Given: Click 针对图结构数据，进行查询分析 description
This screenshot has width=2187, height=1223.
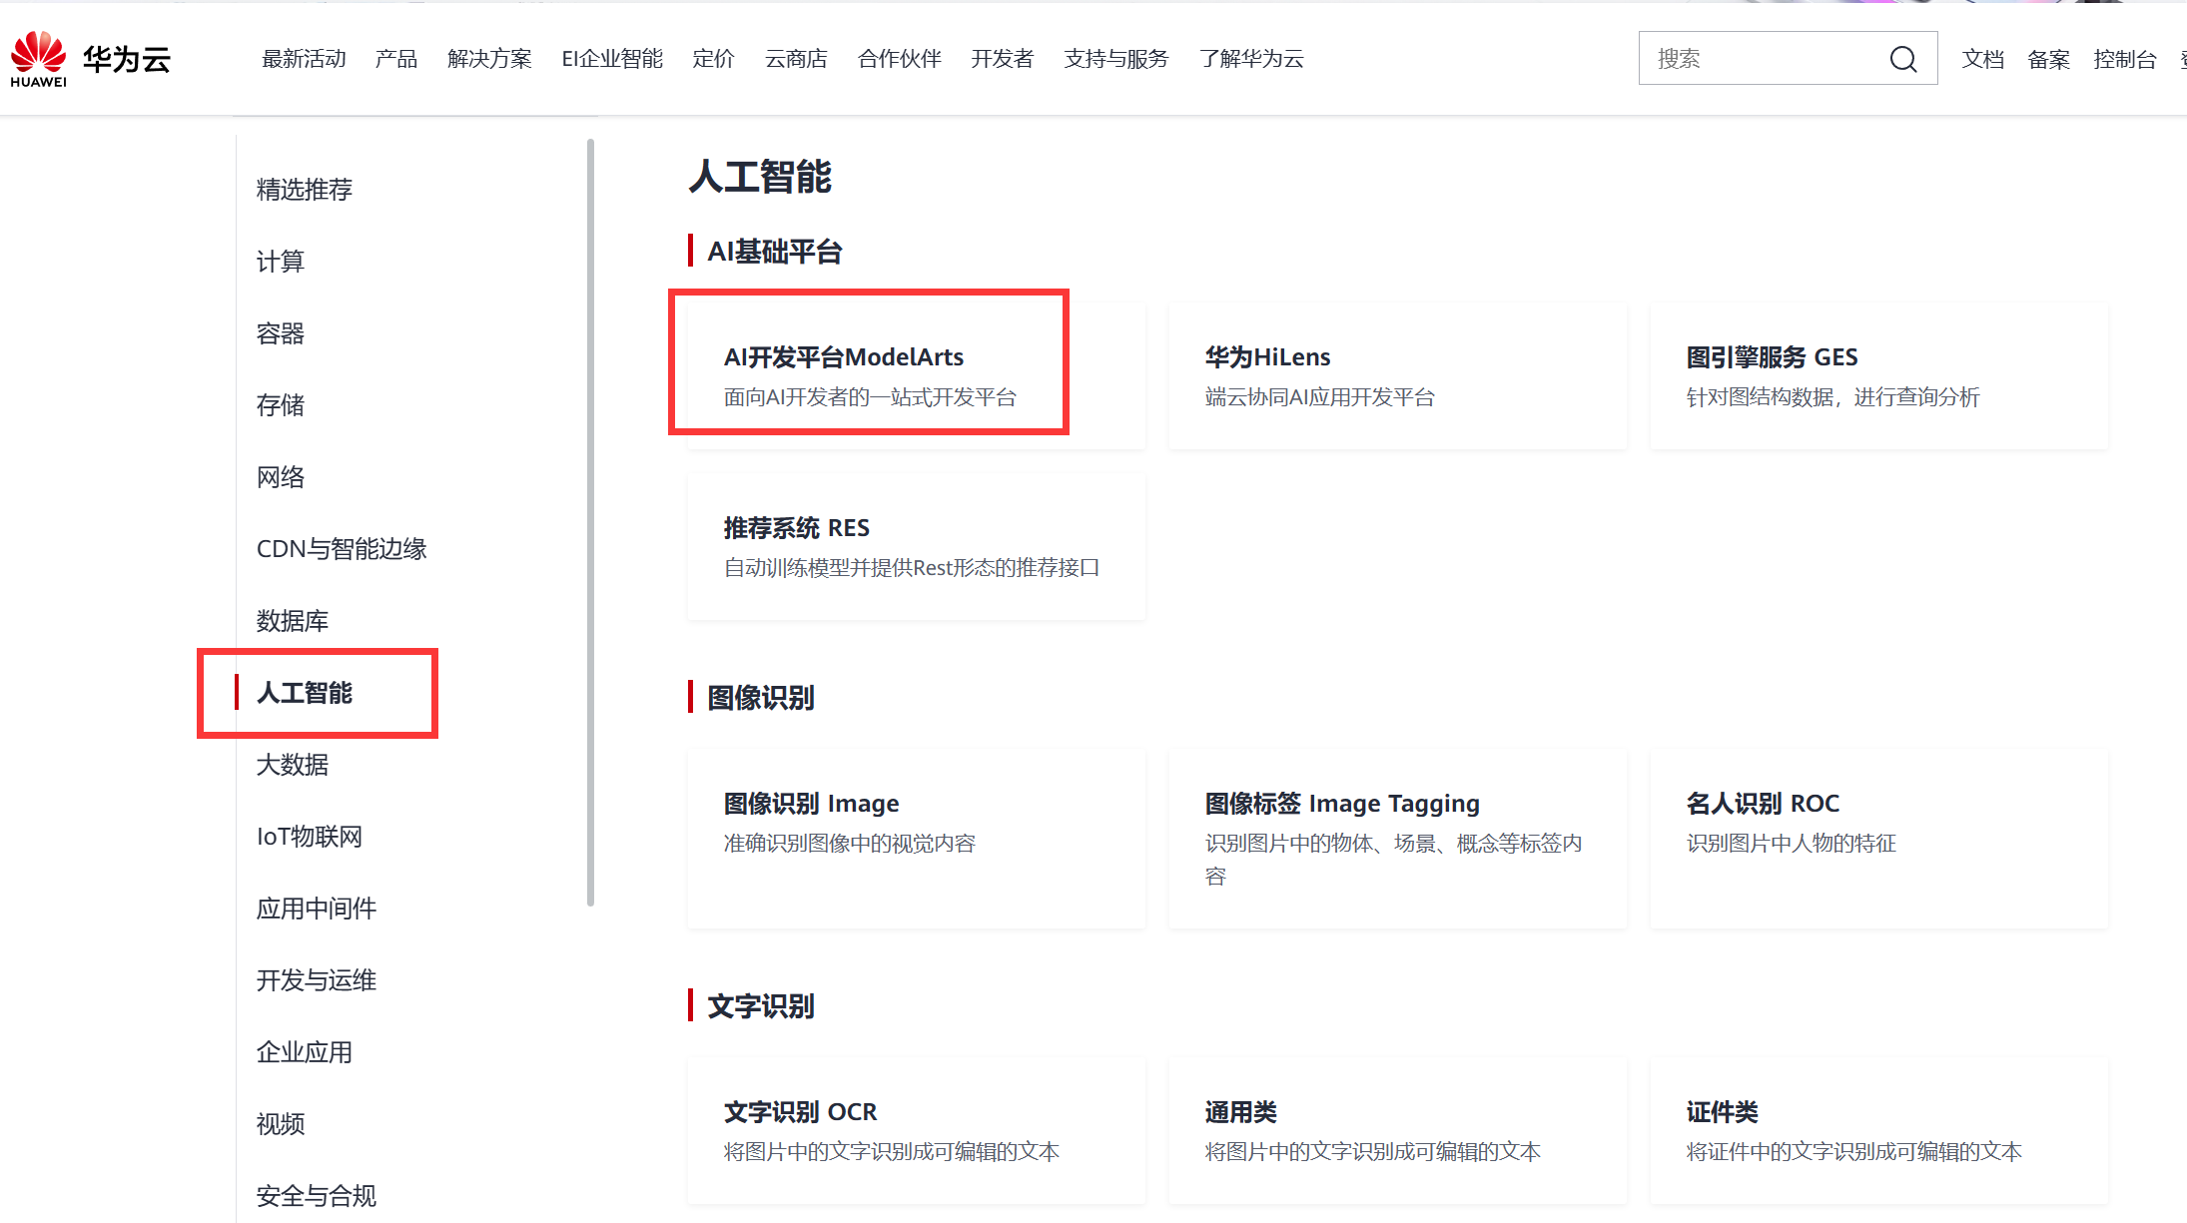Looking at the screenshot, I should click(1832, 397).
